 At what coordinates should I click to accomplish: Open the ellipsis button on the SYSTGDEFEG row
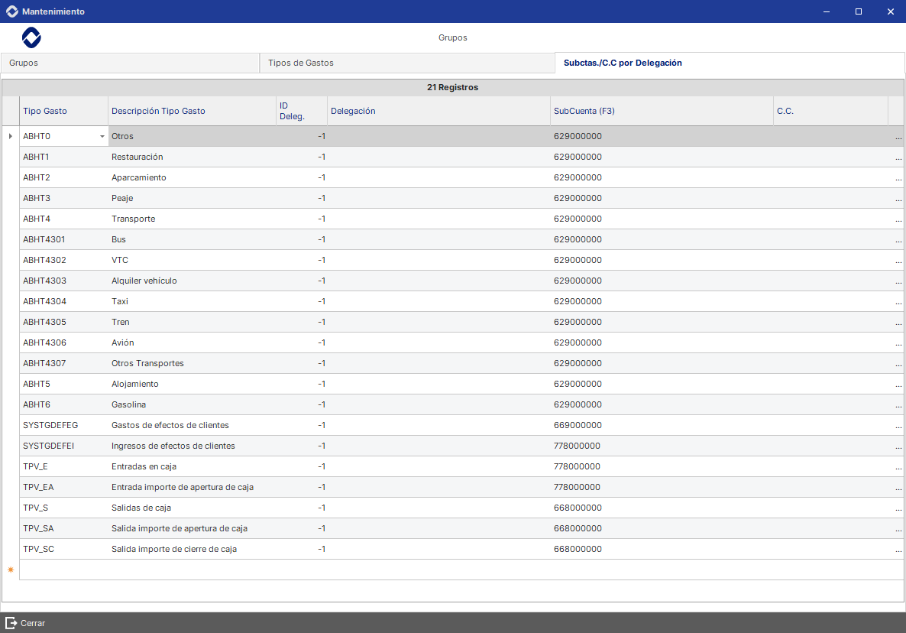point(898,426)
